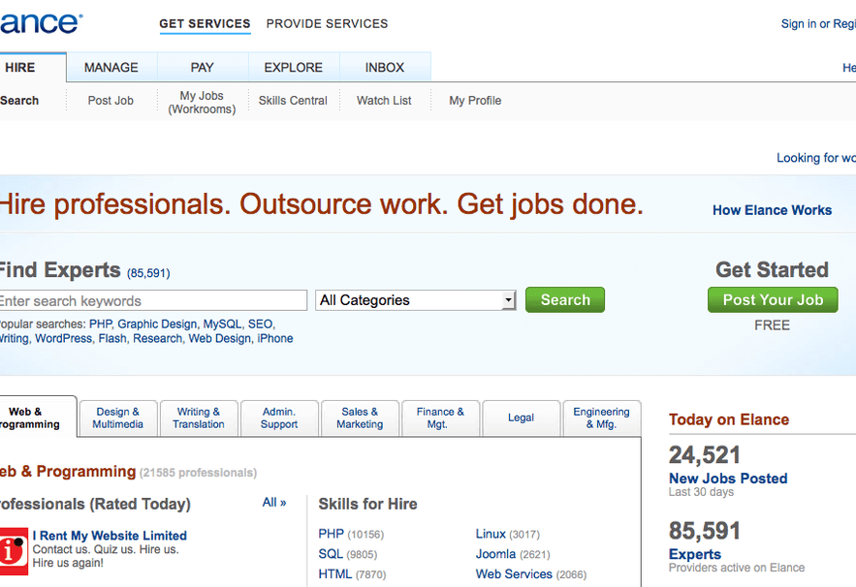This screenshot has width=856, height=587.
Task: Search popular term PHP
Action: pos(101,324)
